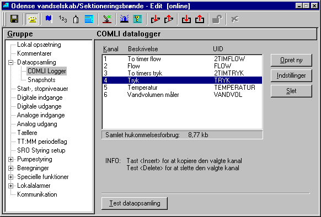Open Lokal opsætning in the tree
The width and height of the screenshot is (321, 217).
(39, 45)
